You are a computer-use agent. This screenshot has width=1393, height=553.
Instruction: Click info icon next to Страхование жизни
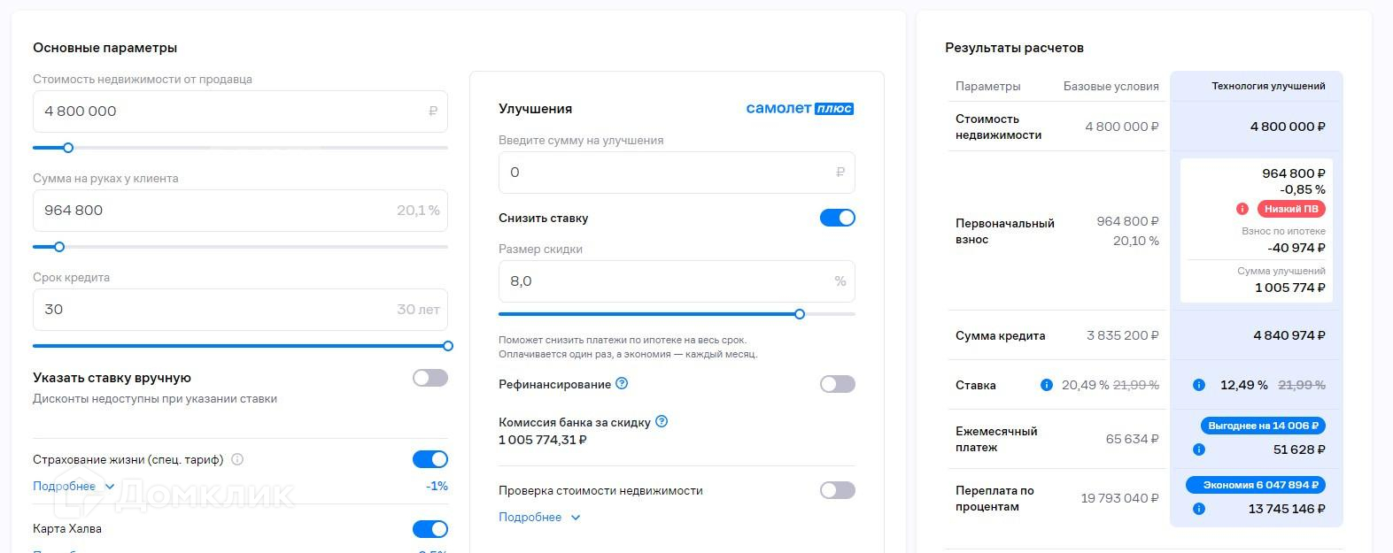point(237,459)
